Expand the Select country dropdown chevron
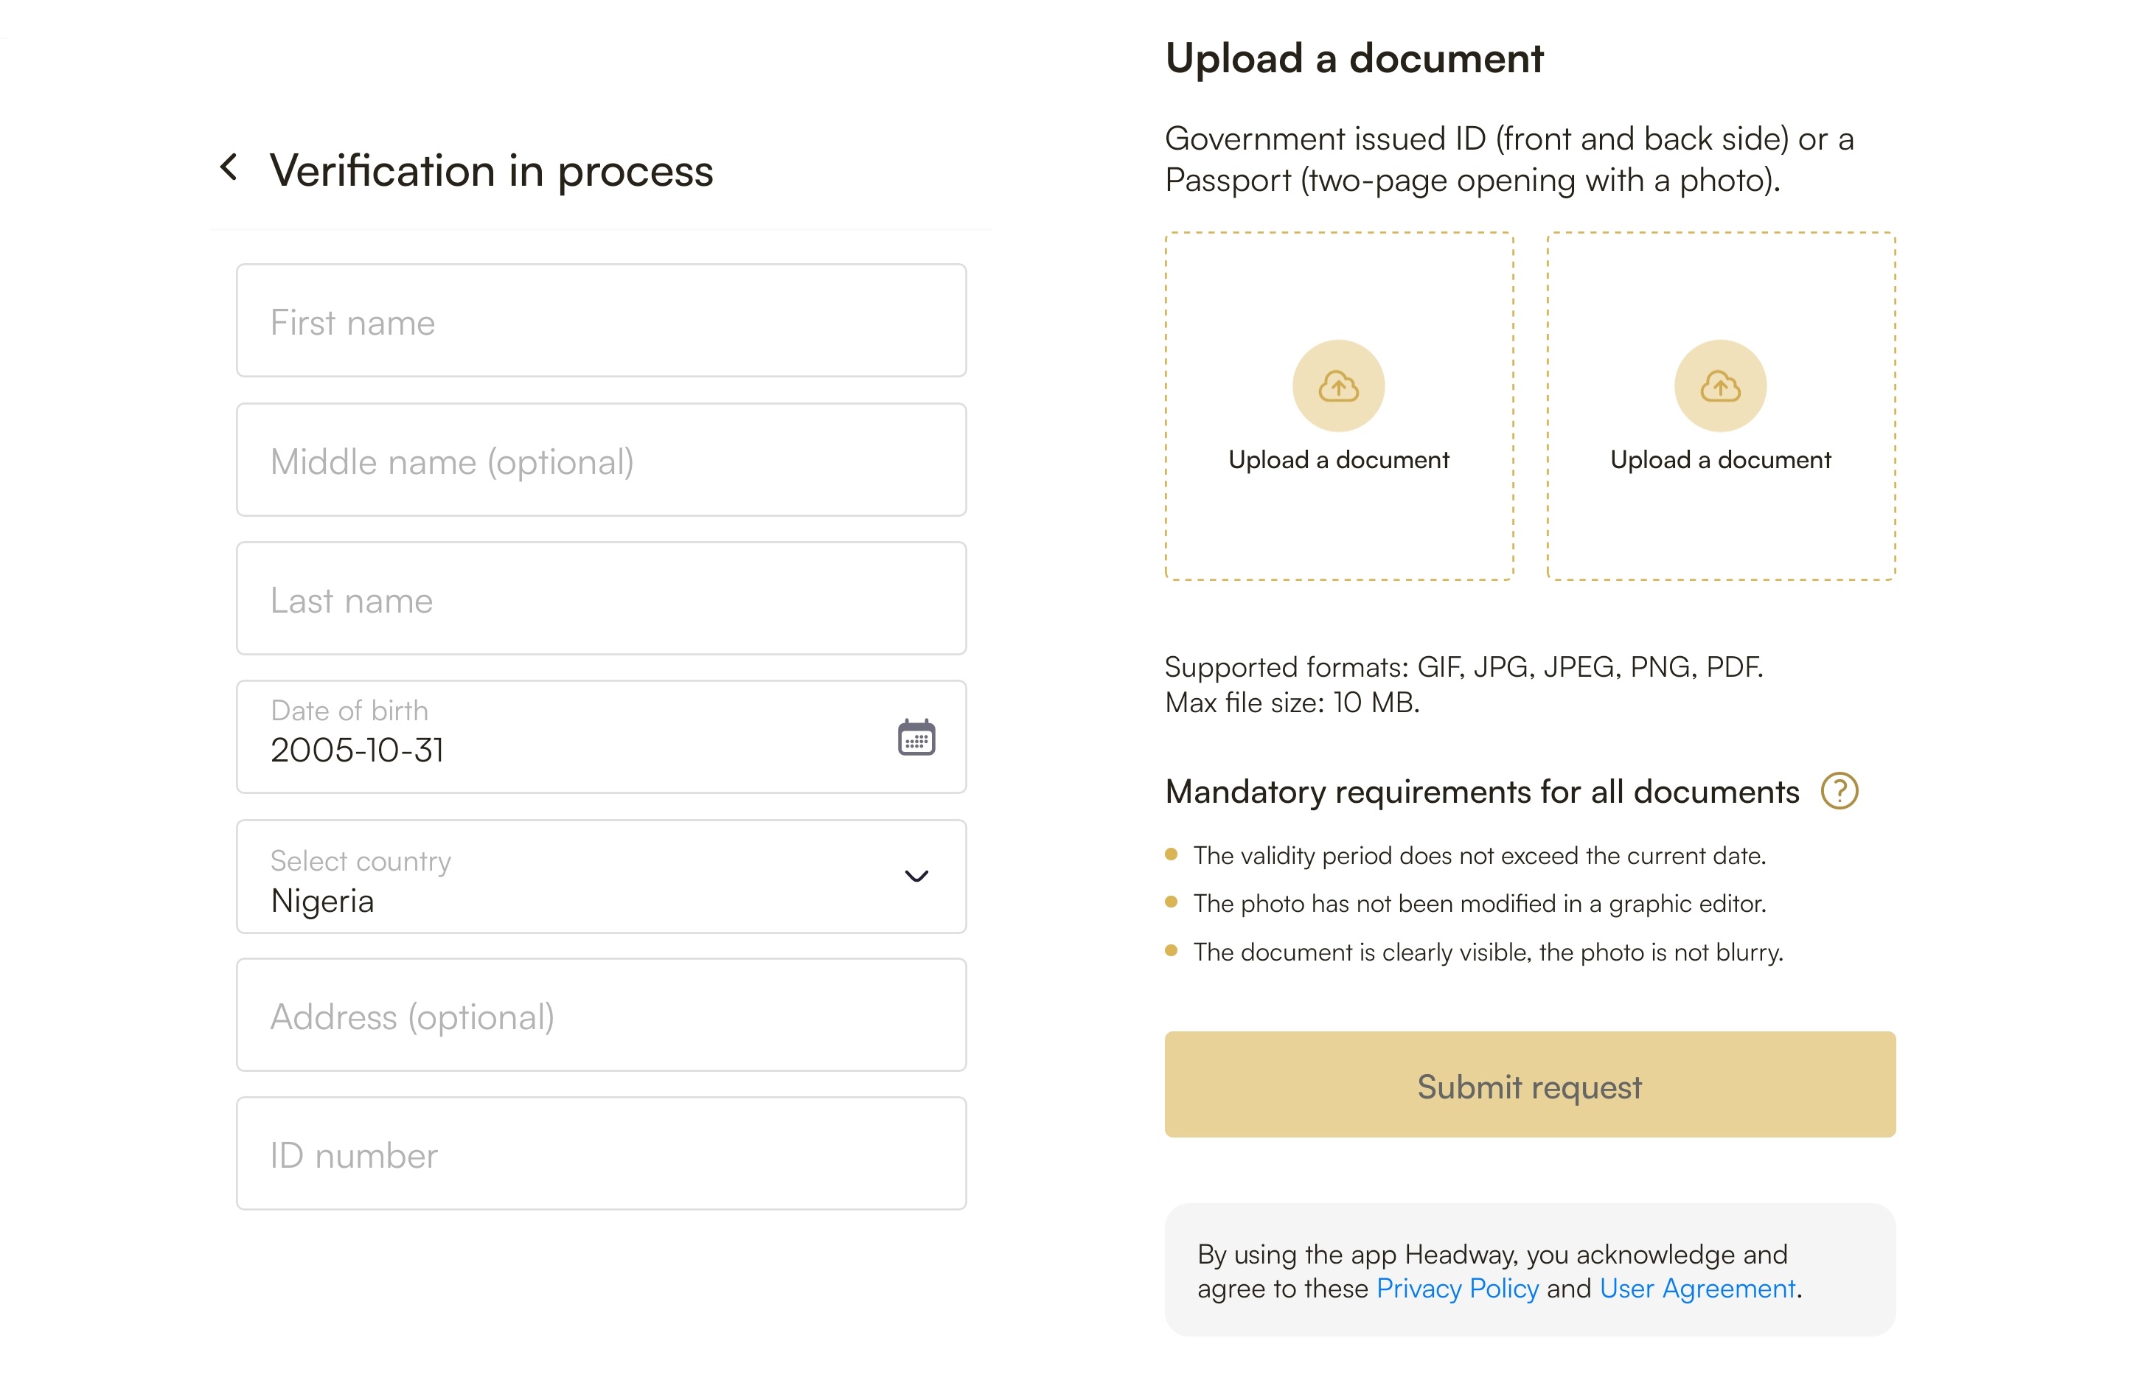 (x=916, y=877)
